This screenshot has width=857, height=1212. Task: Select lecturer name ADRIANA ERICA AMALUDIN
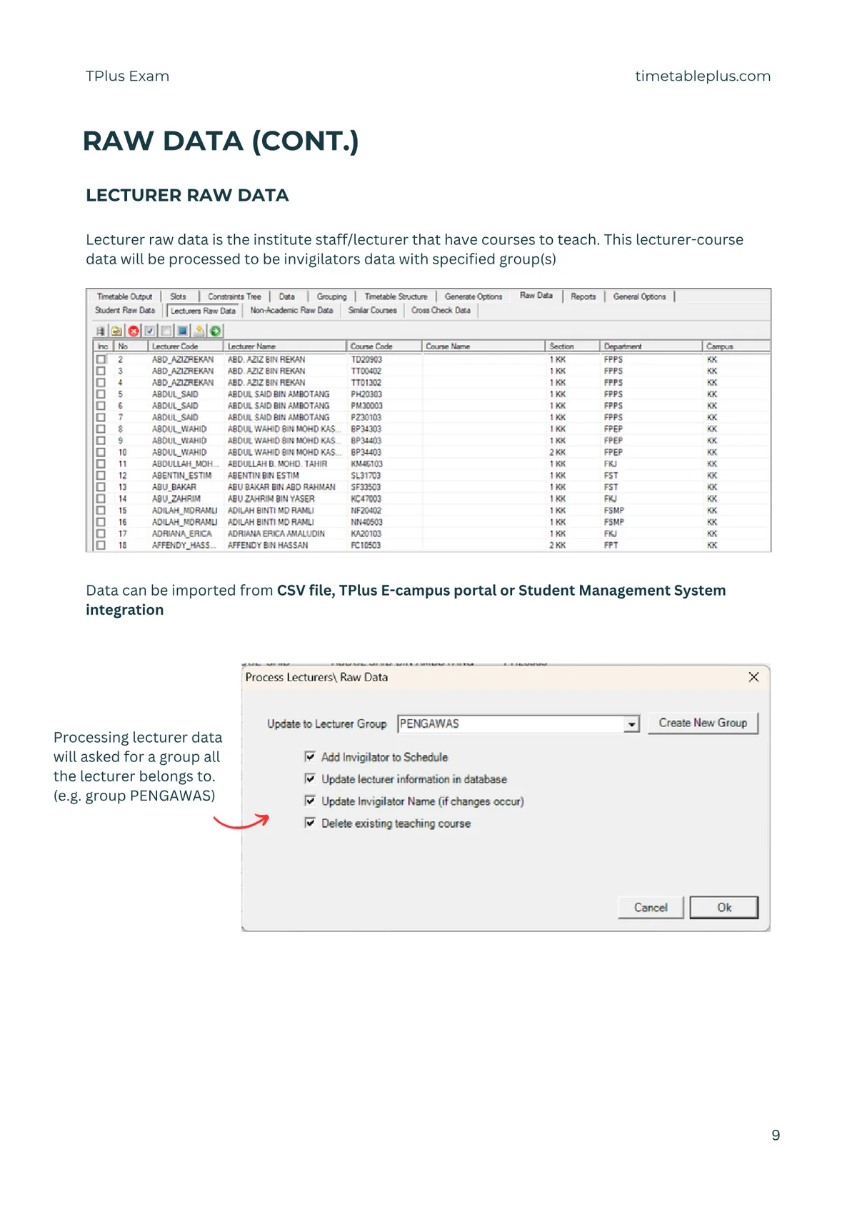point(276,534)
